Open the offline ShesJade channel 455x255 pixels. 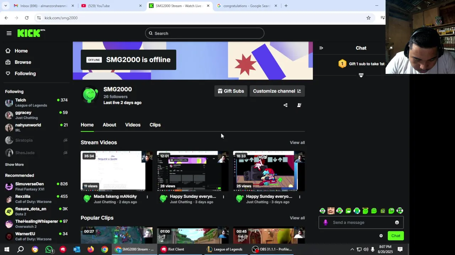pos(36,153)
